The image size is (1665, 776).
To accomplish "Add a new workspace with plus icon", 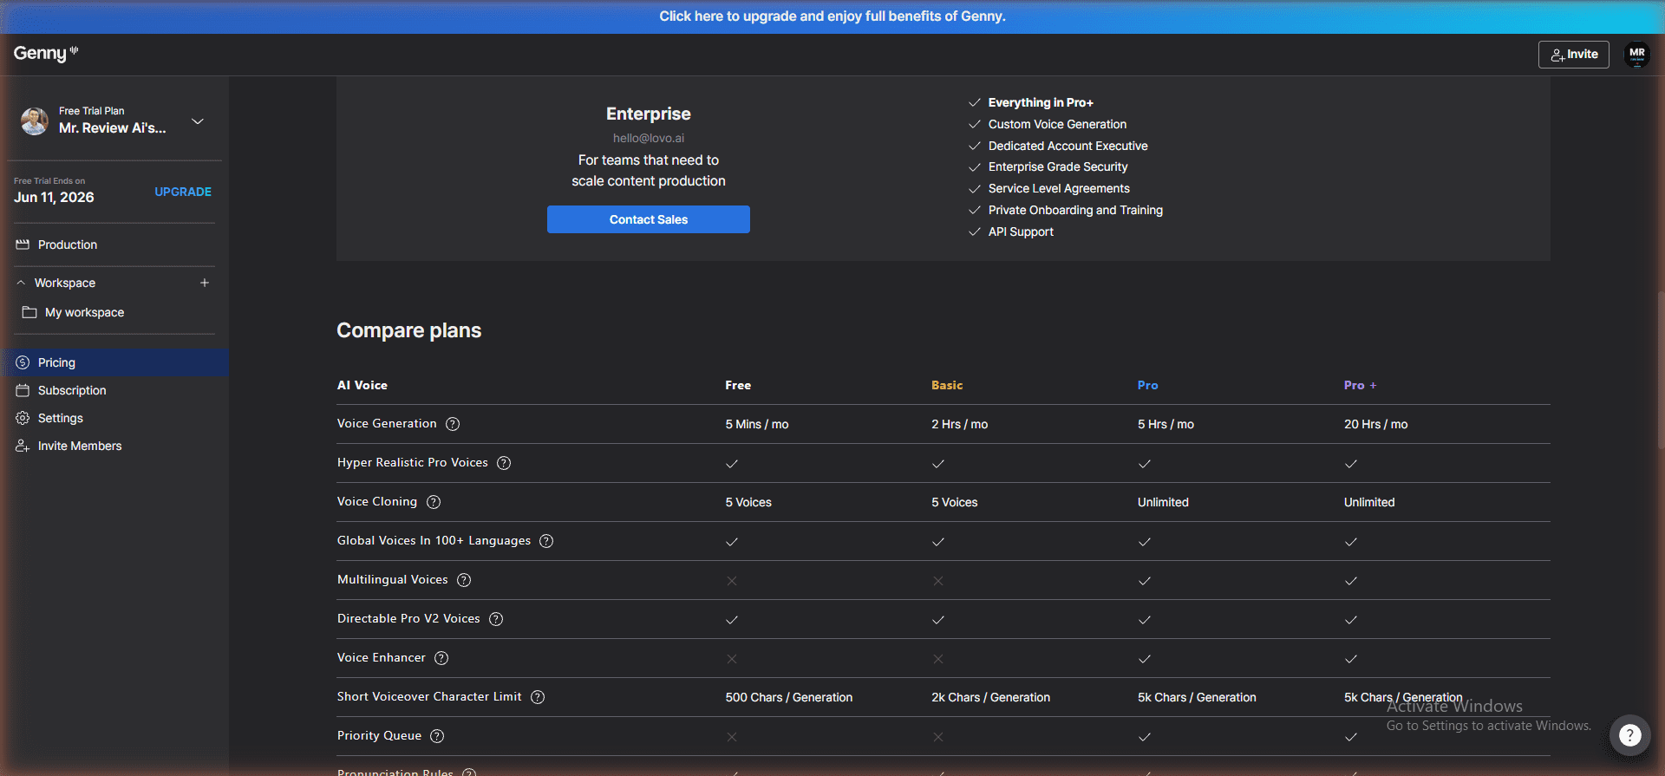I will (205, 283).
